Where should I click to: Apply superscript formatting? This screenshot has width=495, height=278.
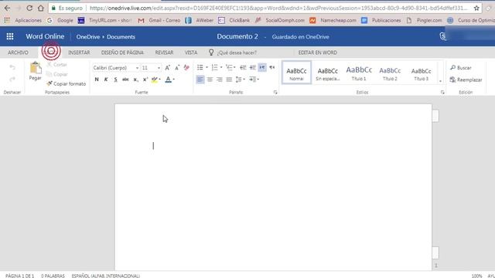click(x=145, y=80)
